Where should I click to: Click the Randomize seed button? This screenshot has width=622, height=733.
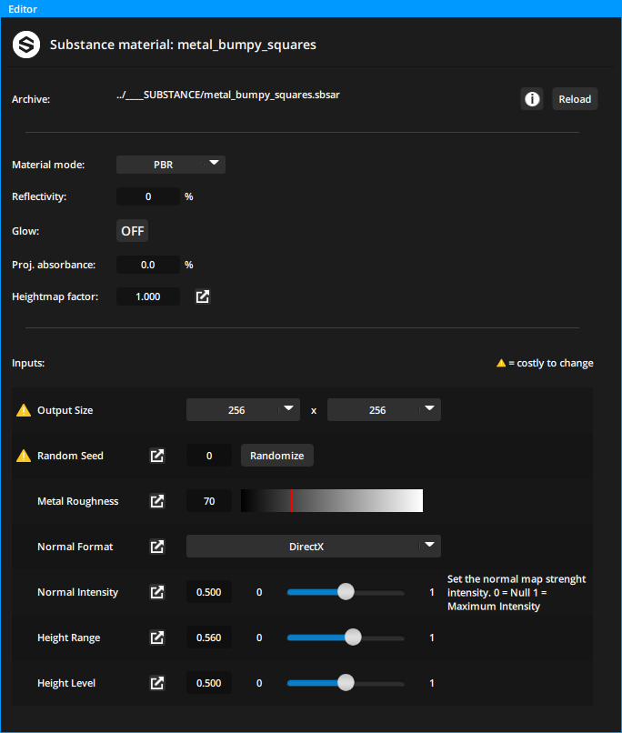[277, 456]
